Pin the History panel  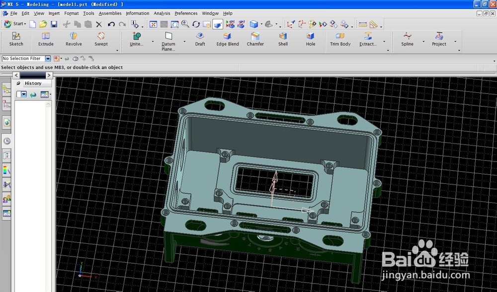pyautogui.click(x=18, y=83)
